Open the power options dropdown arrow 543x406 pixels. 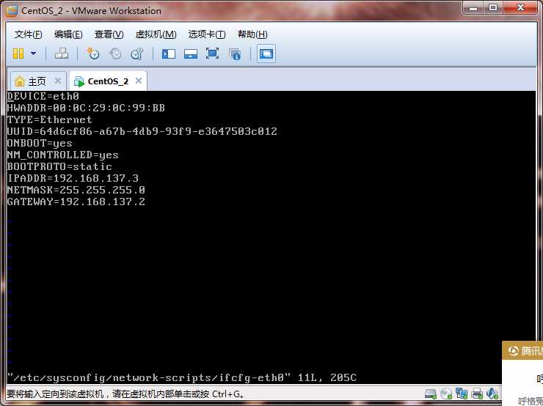click(x=33, y=53)
